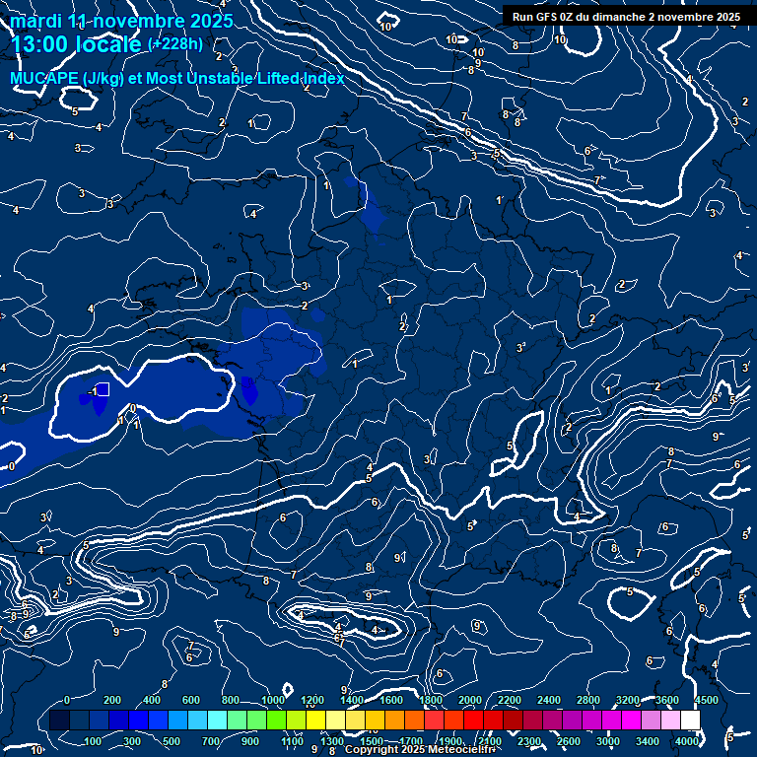Click the "MUCAPE (J/kg) et Most Unstable Lifted Index" title
This screenshot has width=757, height=757.
[x=177, y=78]
